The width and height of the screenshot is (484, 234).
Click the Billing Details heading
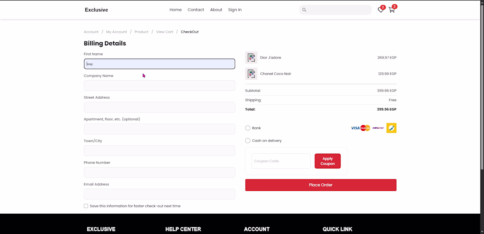pyautogui.click(x=105, y=43)
